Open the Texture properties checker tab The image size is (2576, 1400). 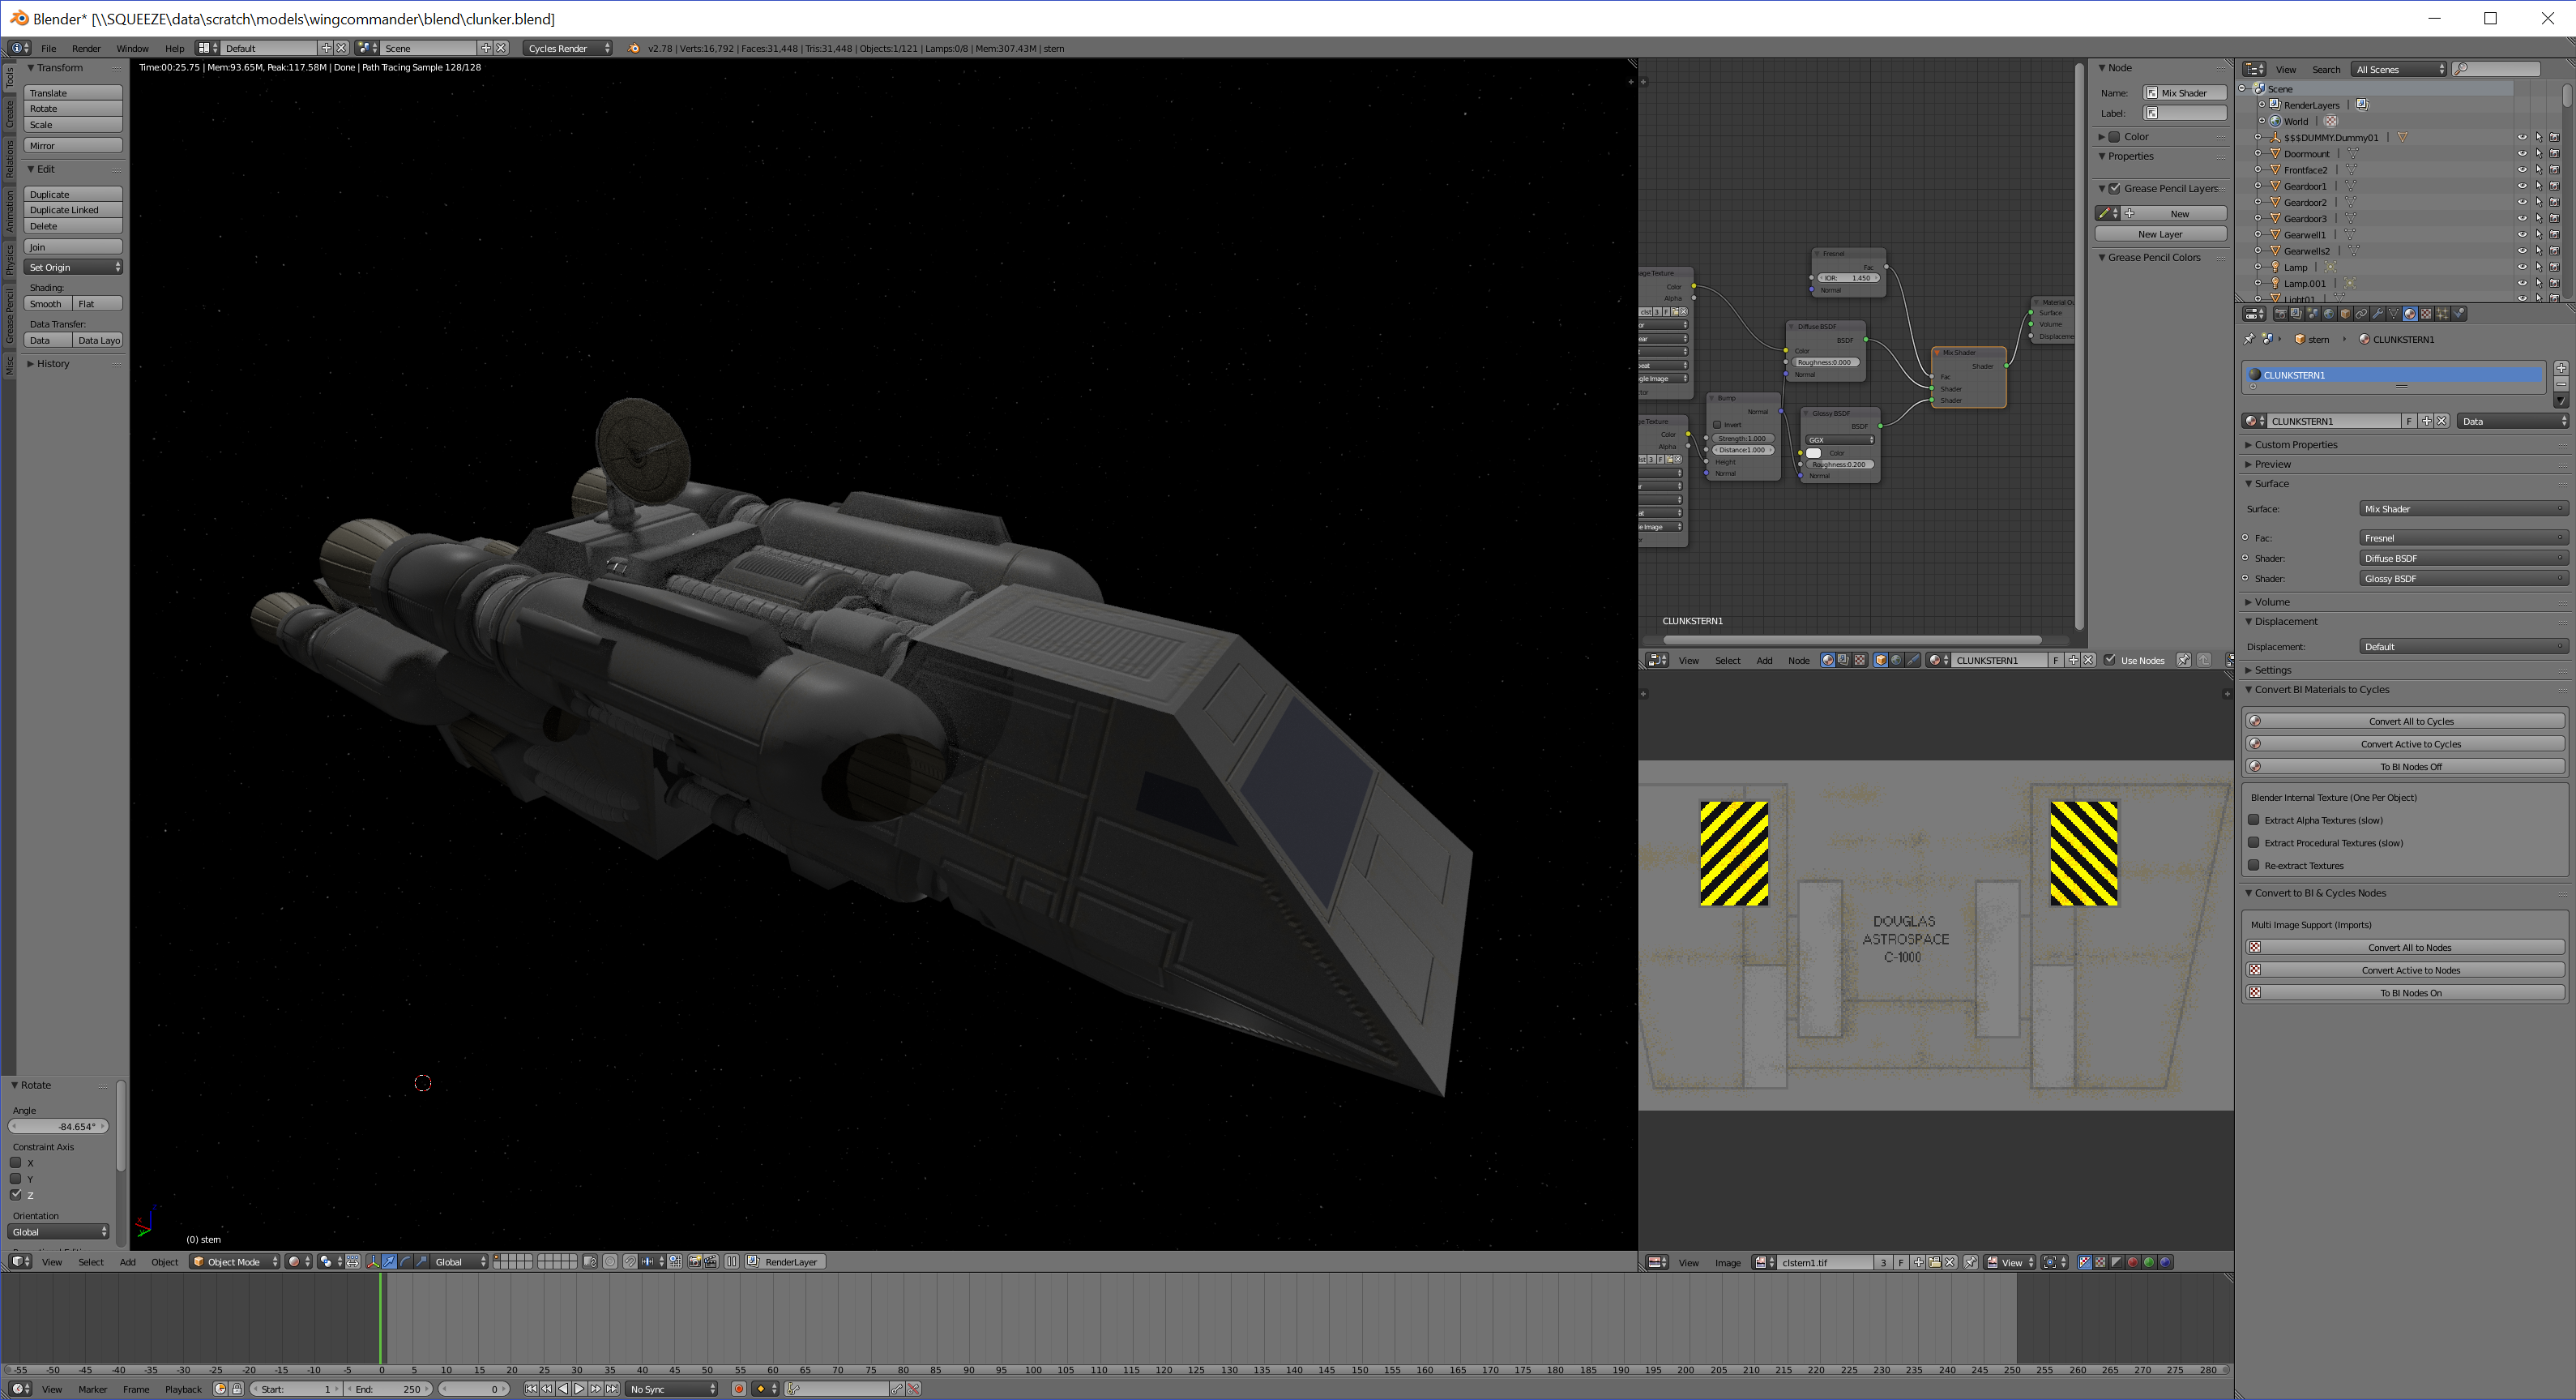pos(2426,315)
